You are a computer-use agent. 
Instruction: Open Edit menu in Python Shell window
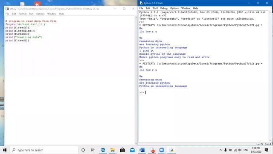(148, 8)
